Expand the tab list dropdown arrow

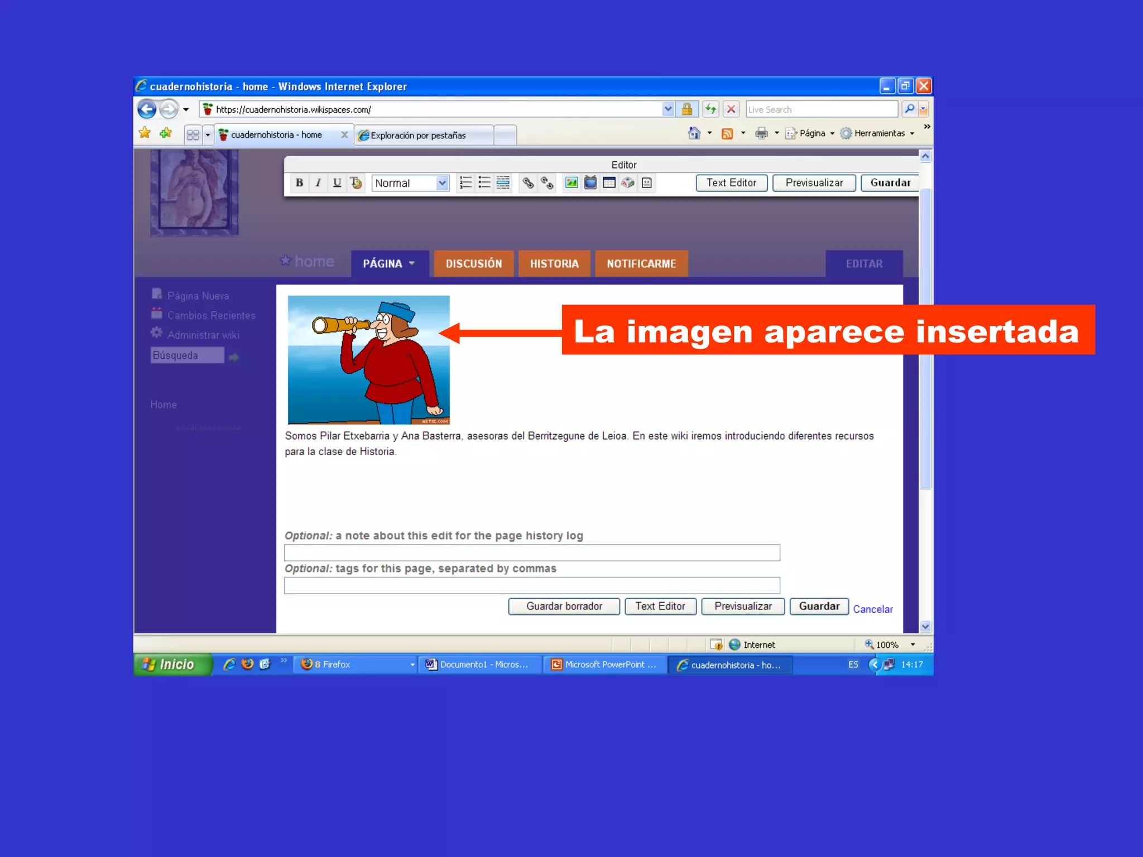point(208,135)
